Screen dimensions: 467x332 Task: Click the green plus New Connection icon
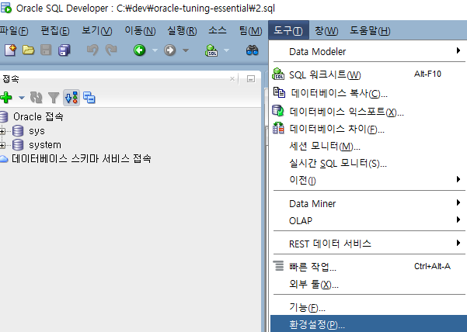(x=6, y=98)
